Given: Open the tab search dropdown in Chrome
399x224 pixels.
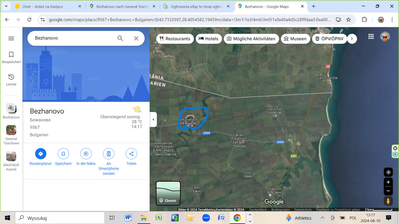Looking at the screenshot, I should point(6,6).
